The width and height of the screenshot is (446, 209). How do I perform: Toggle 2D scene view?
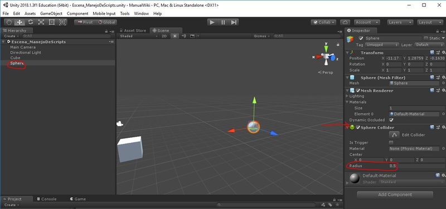point(164,36)
